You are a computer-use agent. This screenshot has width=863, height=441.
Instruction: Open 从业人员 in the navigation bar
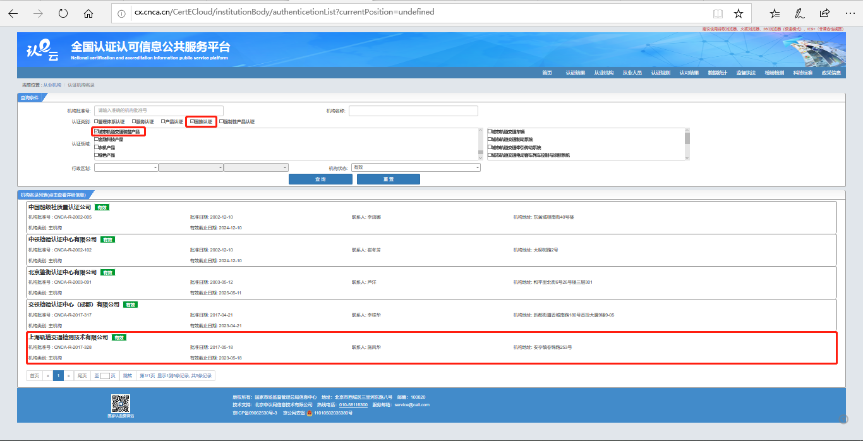tap(632, 73)
